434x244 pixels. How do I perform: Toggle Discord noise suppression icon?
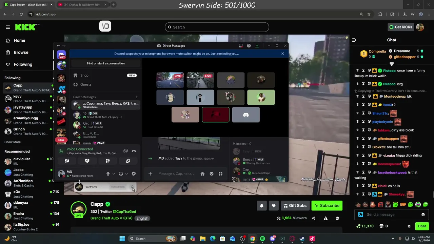click(x=125, y=151)
